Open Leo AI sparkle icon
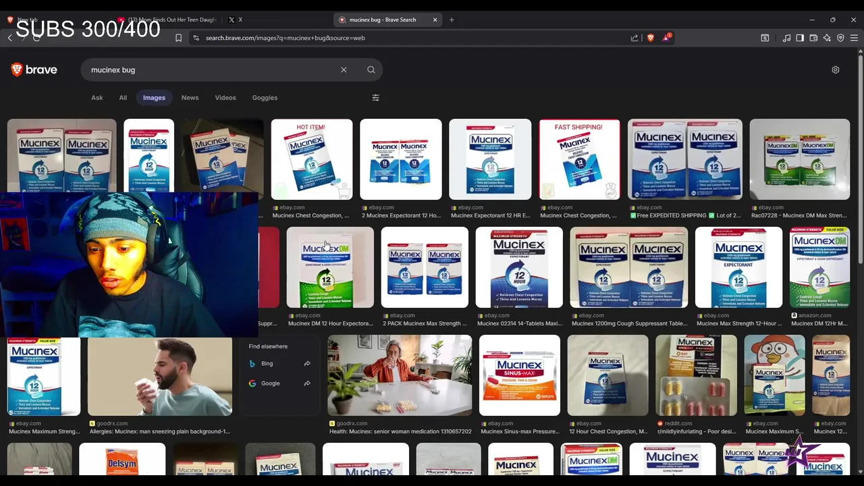The height and width of the screenshot is (486, 864). click(x=827, y=38)
